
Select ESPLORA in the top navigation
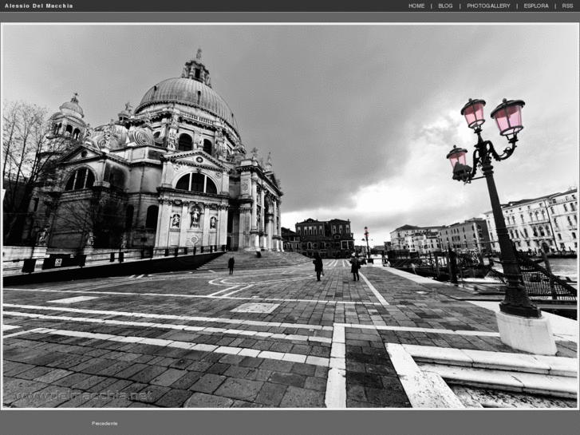(536, 6)
